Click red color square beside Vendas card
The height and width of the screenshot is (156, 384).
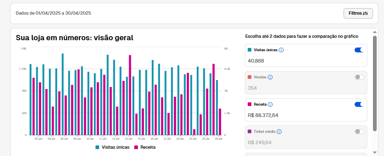250,77
